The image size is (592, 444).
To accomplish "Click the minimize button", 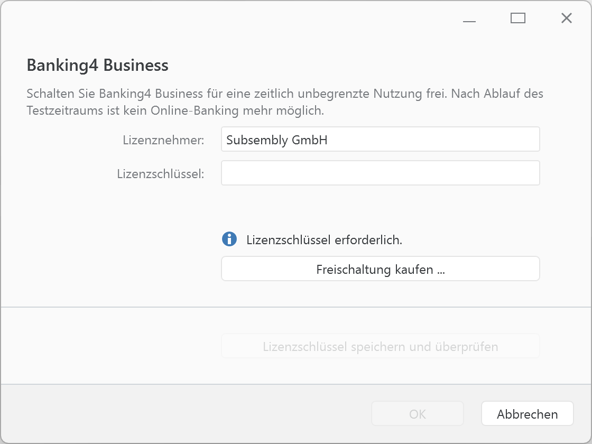I will point(469,18).
